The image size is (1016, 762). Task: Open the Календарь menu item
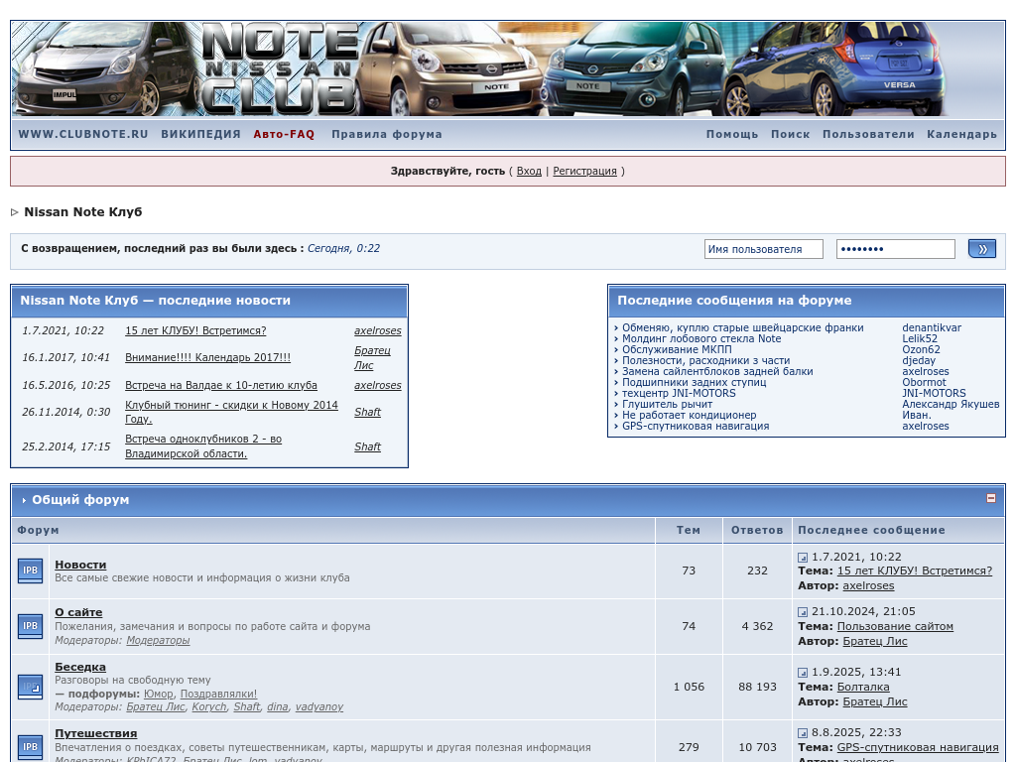pyautogui.click(x=961, y=134)
